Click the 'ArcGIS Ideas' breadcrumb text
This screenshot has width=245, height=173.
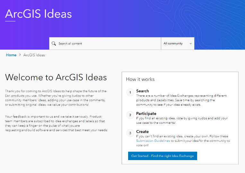pos(34,55)
